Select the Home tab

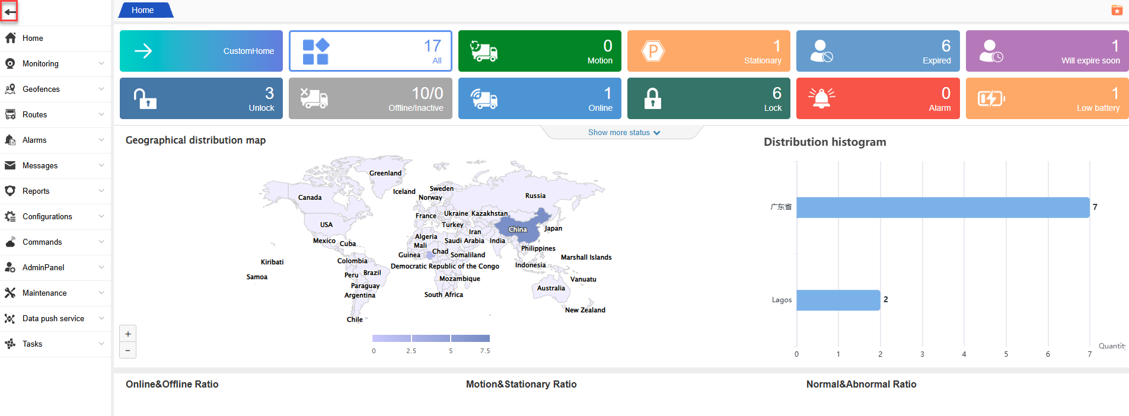point(143,10)
